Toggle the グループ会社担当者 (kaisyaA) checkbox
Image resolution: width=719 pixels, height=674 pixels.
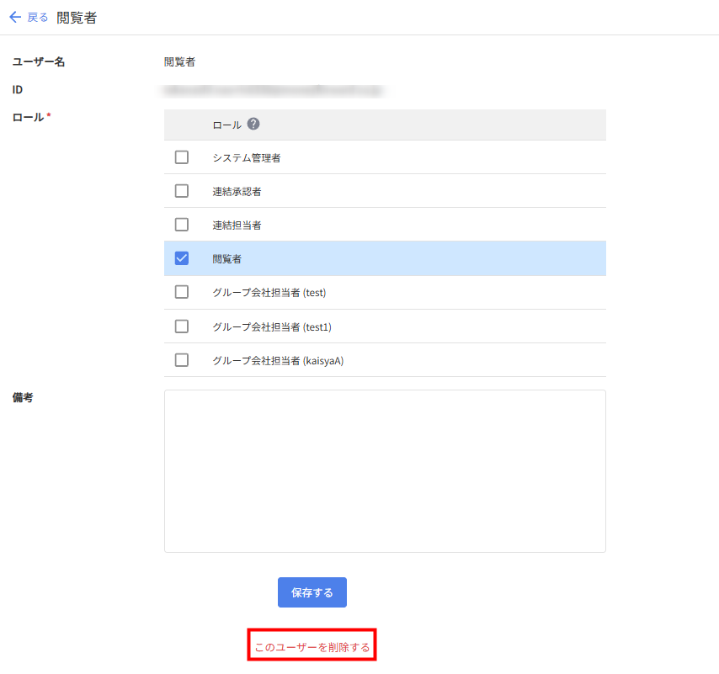[x=182, y=360]
